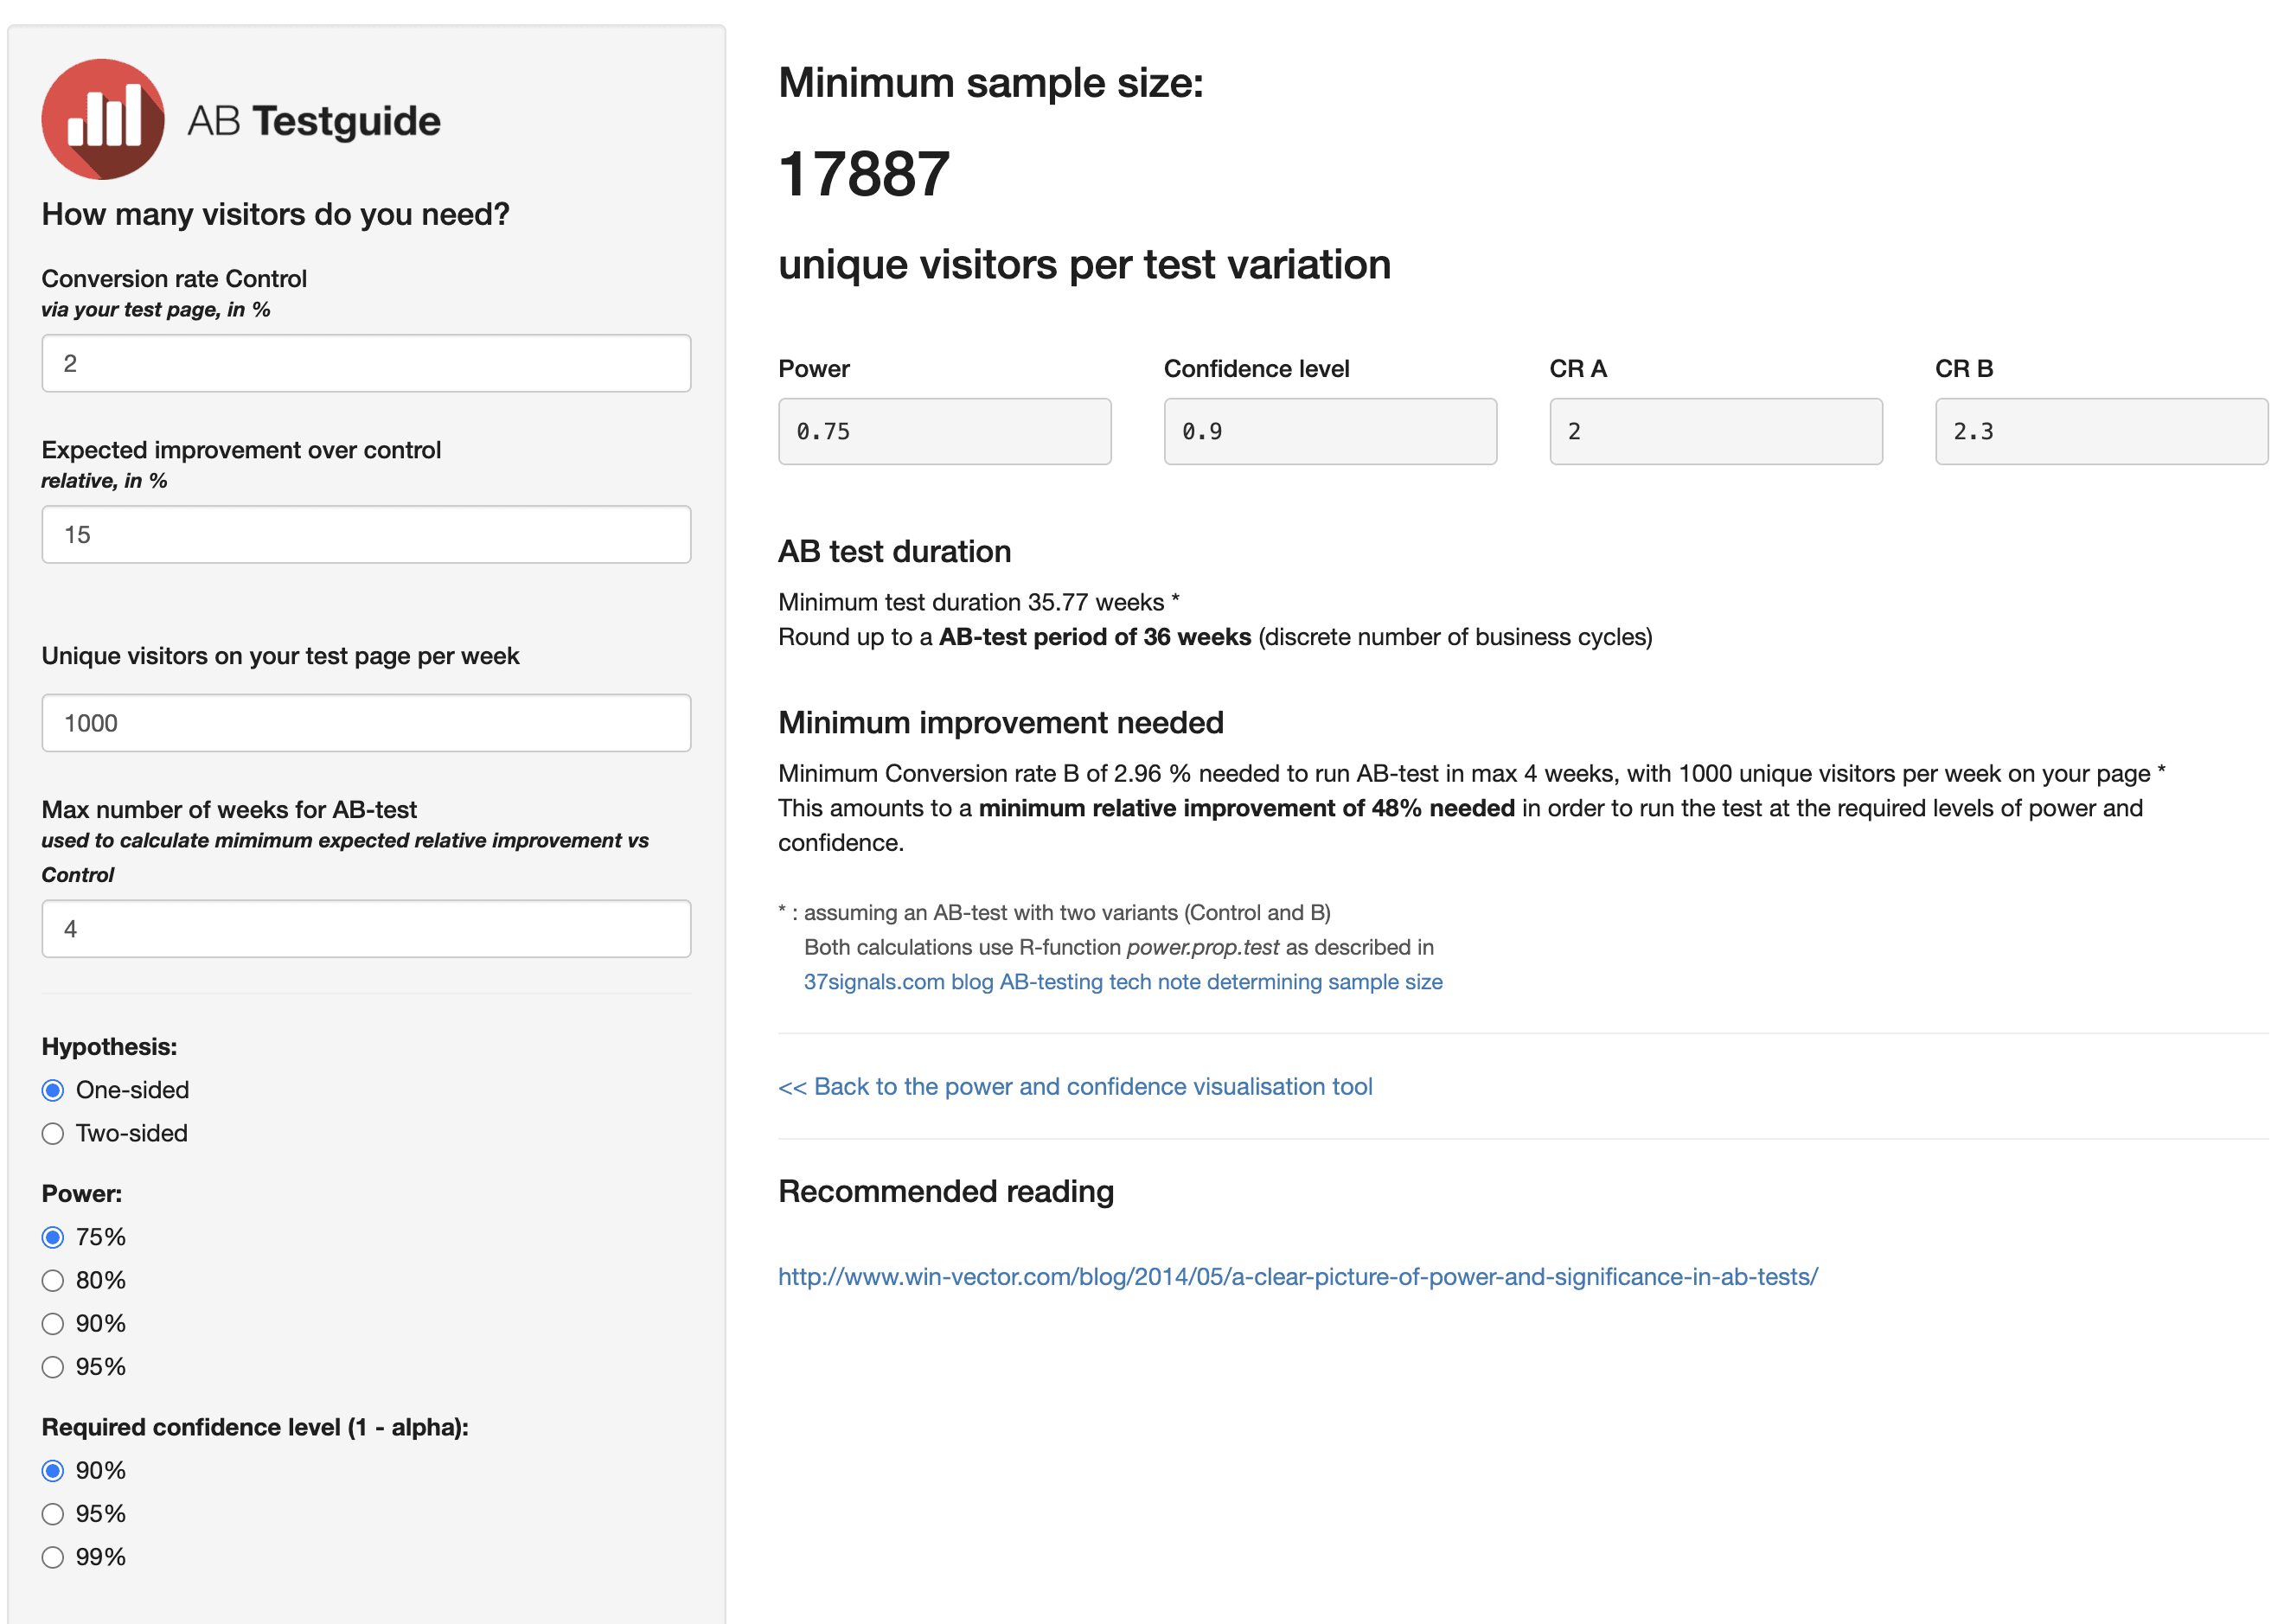Open the 37signals.com sample size blog link
Screen dimensions: 2271x1624
click(1122, 981)
